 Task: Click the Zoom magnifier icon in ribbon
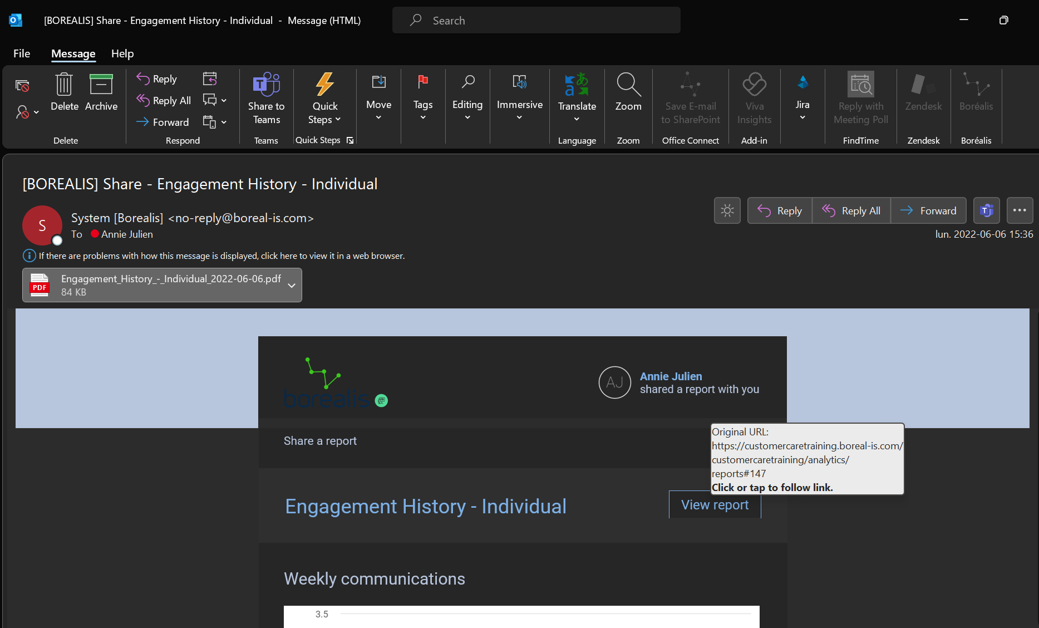(x=628, y=85)
